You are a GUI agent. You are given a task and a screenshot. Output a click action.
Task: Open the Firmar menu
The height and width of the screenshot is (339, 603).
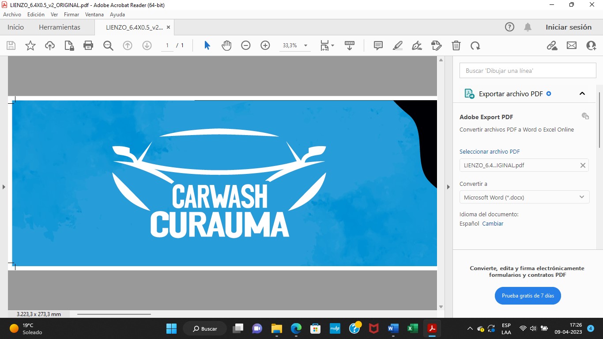(x=72, y=14)
